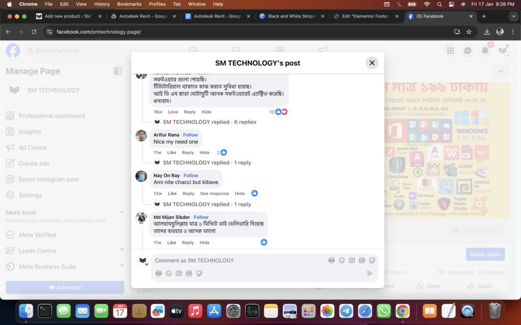Switch to the Edit Elementor Footer tab

365,16
